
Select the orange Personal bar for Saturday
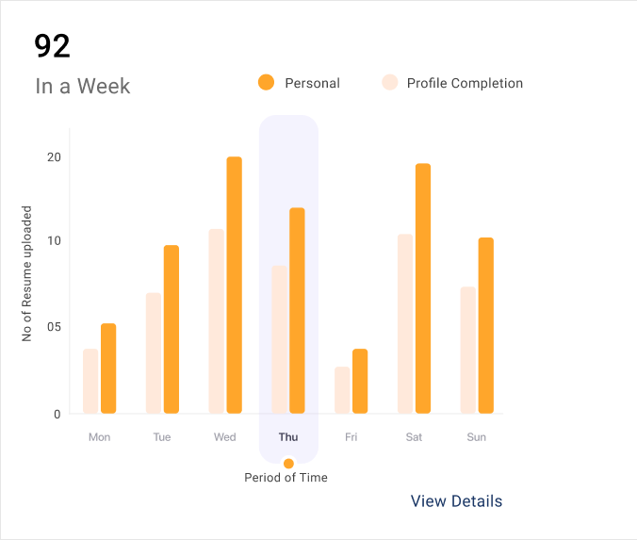click(x=422, y=288)
